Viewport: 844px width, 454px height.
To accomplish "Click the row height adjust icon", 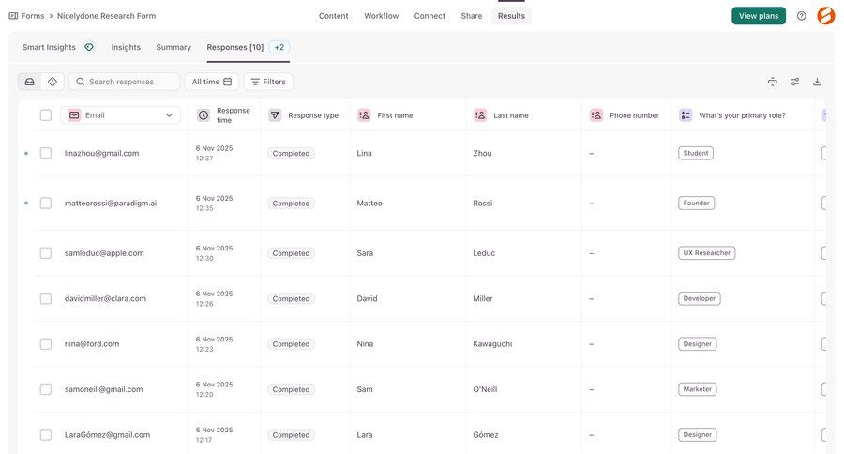I will (x=773, y=82).
